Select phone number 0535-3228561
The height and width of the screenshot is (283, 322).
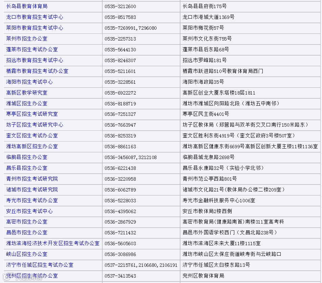(x=120, y=82)
